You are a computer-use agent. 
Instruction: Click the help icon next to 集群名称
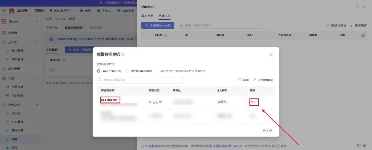pos(64,60)
